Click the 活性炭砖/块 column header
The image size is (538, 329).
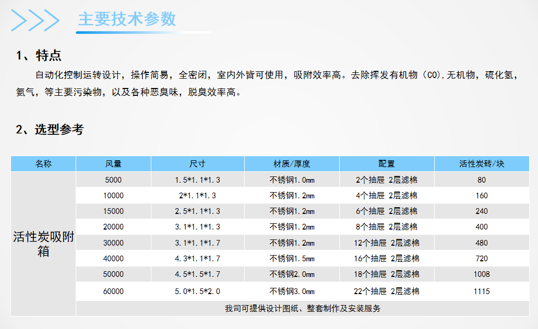click(x=482, y=164)
